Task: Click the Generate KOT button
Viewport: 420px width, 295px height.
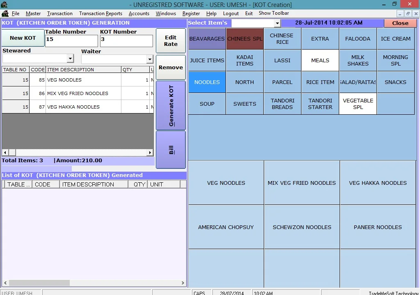Action: point(171,106)
